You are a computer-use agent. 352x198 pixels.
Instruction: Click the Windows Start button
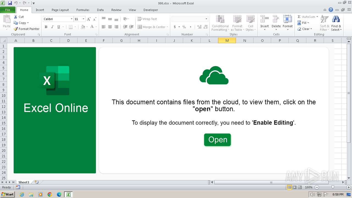pos(8,194)
